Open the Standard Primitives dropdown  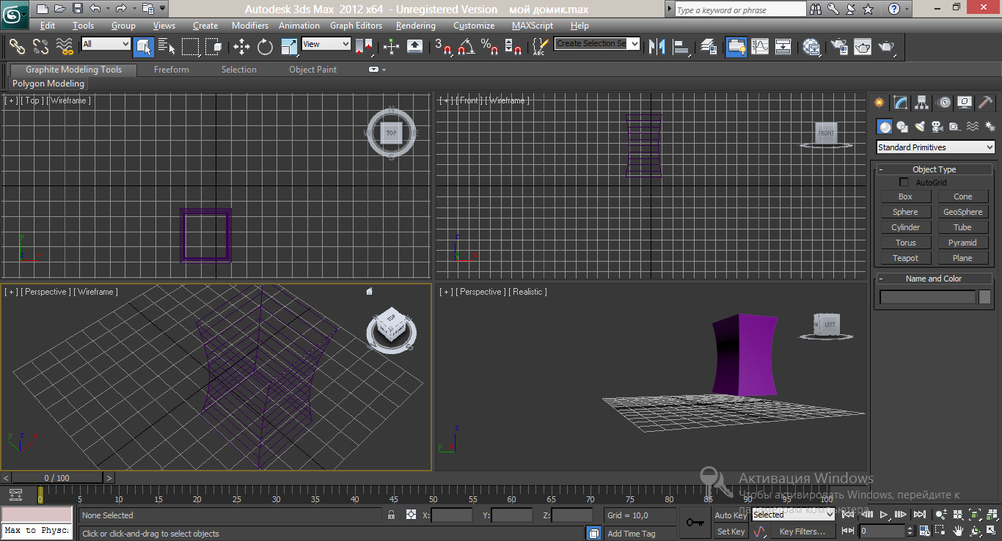coord(936,147)
